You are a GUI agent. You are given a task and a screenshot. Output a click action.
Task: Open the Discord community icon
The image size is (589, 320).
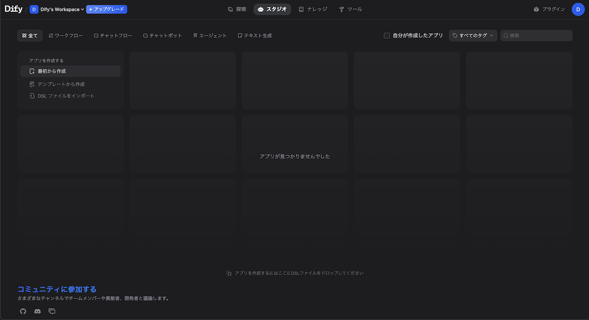click(x=37, y=311)
